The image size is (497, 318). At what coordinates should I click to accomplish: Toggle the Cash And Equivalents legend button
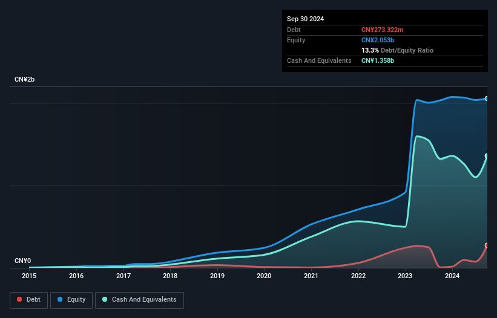coord(139,300)
